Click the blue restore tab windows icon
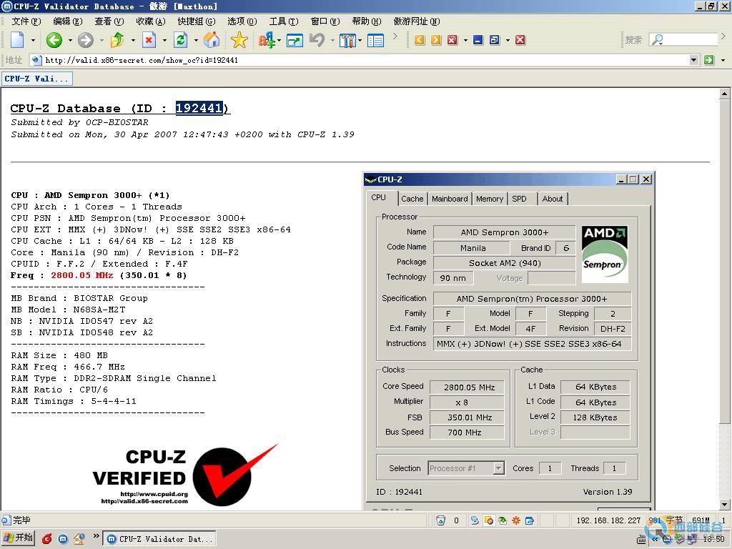This screenshot has width=732, height=549. [495, 40]
